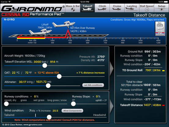Screen dimensions: 169x127
Task: Click the 'paved, dry' label
Action: [x=10, y=100]
